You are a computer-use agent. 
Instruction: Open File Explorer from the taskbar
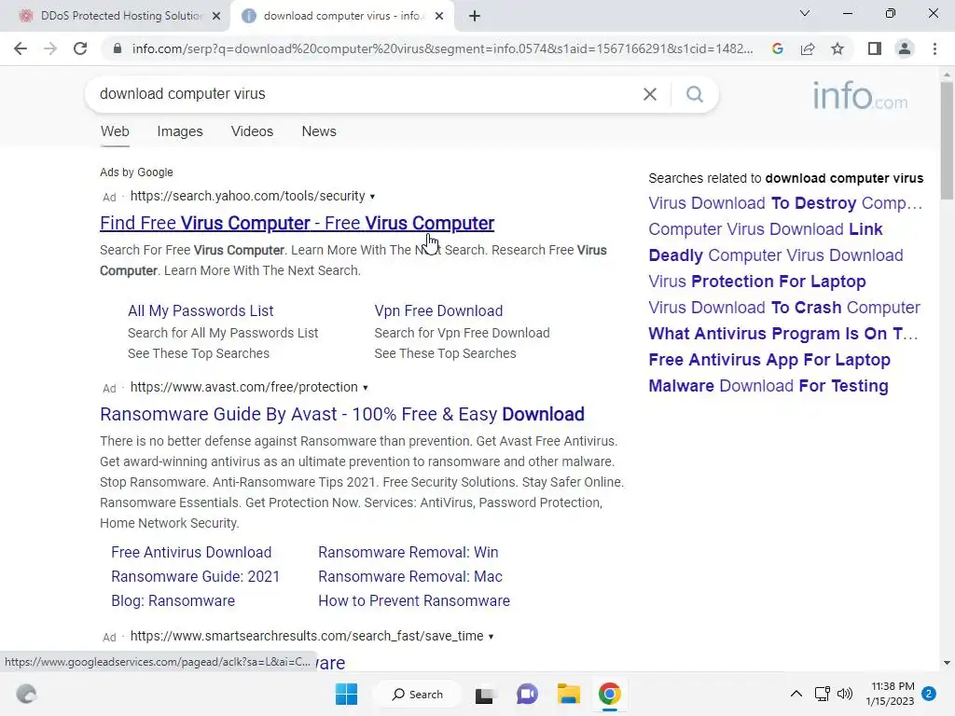tap(568, 694)
